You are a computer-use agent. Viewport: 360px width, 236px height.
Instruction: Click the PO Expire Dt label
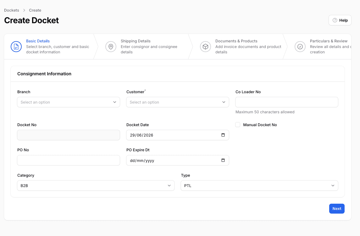pos(138,150)
